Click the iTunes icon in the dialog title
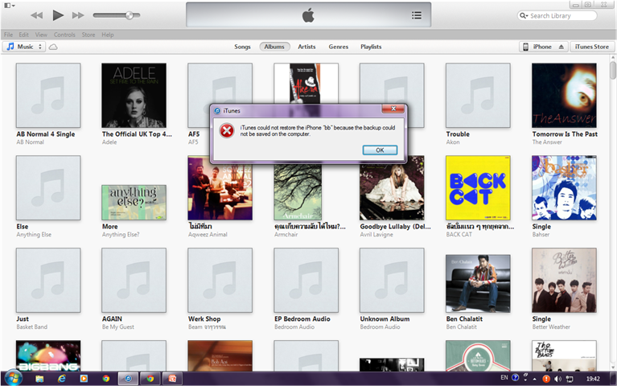Viewport: 617px width, 386px height. click(217, 111)
